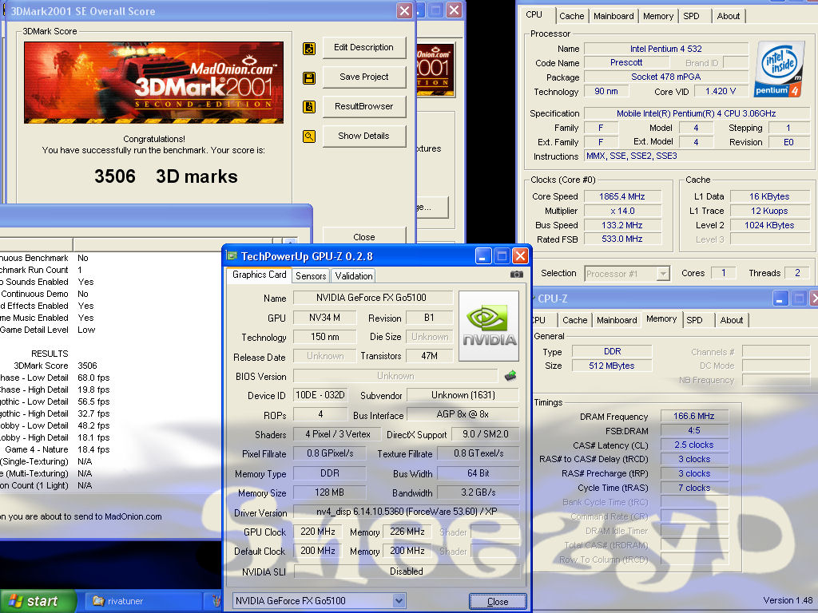The height and width of the screenshot is (613, 818).
Task: Open About tab in lower CPU-Z window
Action: pyautogui.click(x=732, y=320)
